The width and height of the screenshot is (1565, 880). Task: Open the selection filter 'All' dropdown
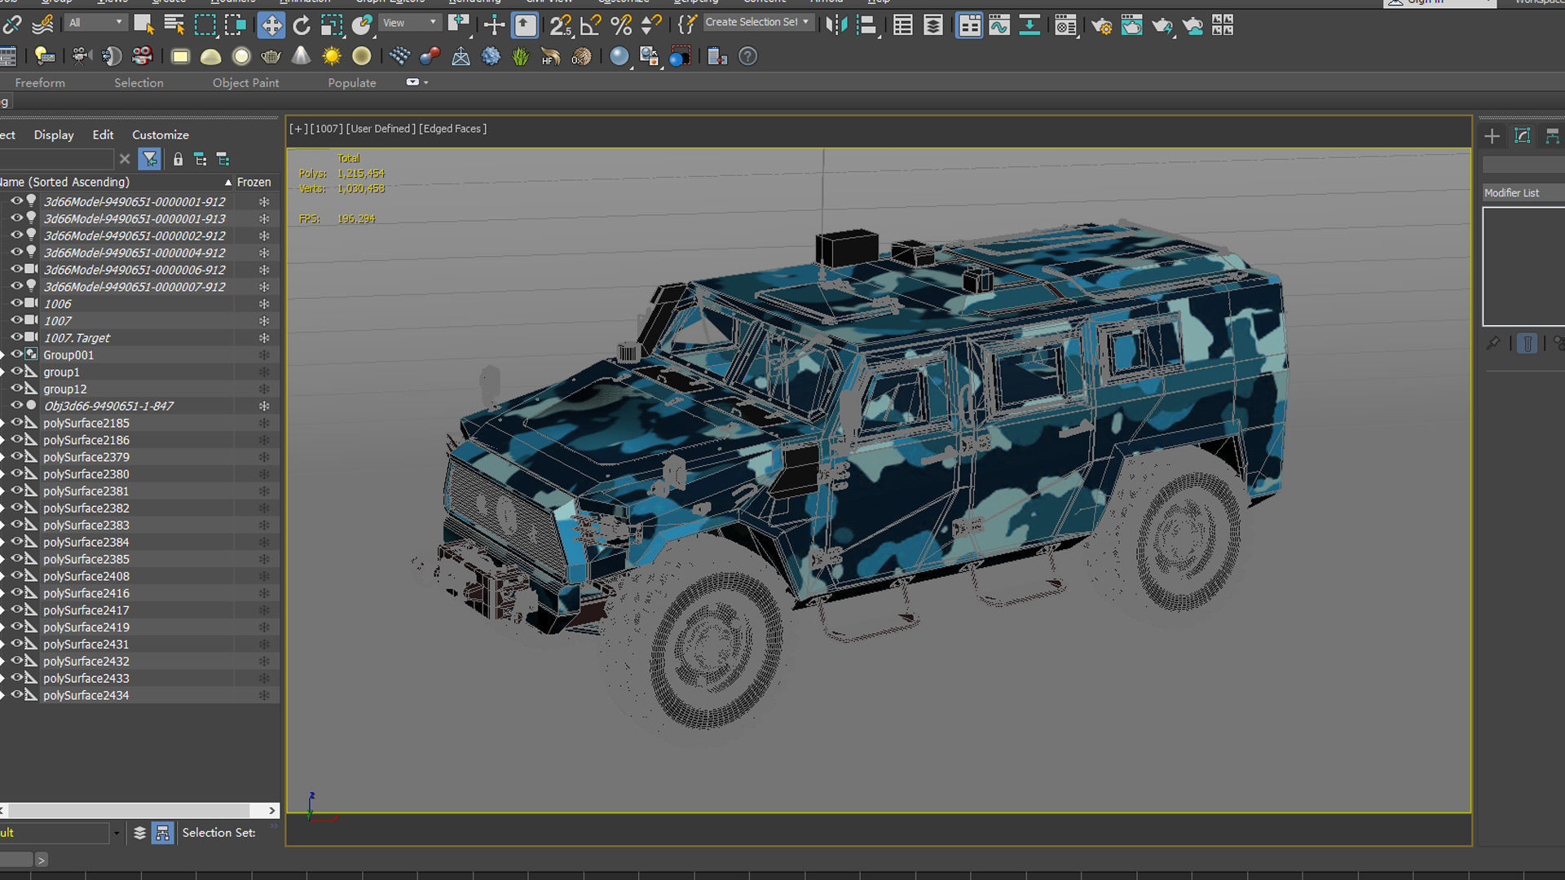96,23
